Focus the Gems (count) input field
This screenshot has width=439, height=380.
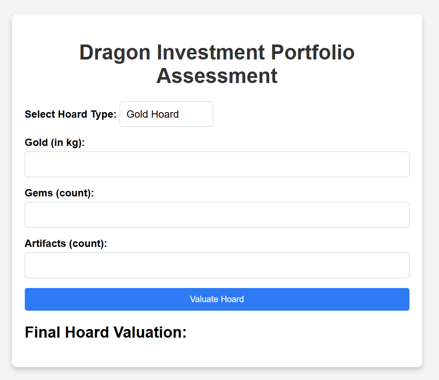217,215
